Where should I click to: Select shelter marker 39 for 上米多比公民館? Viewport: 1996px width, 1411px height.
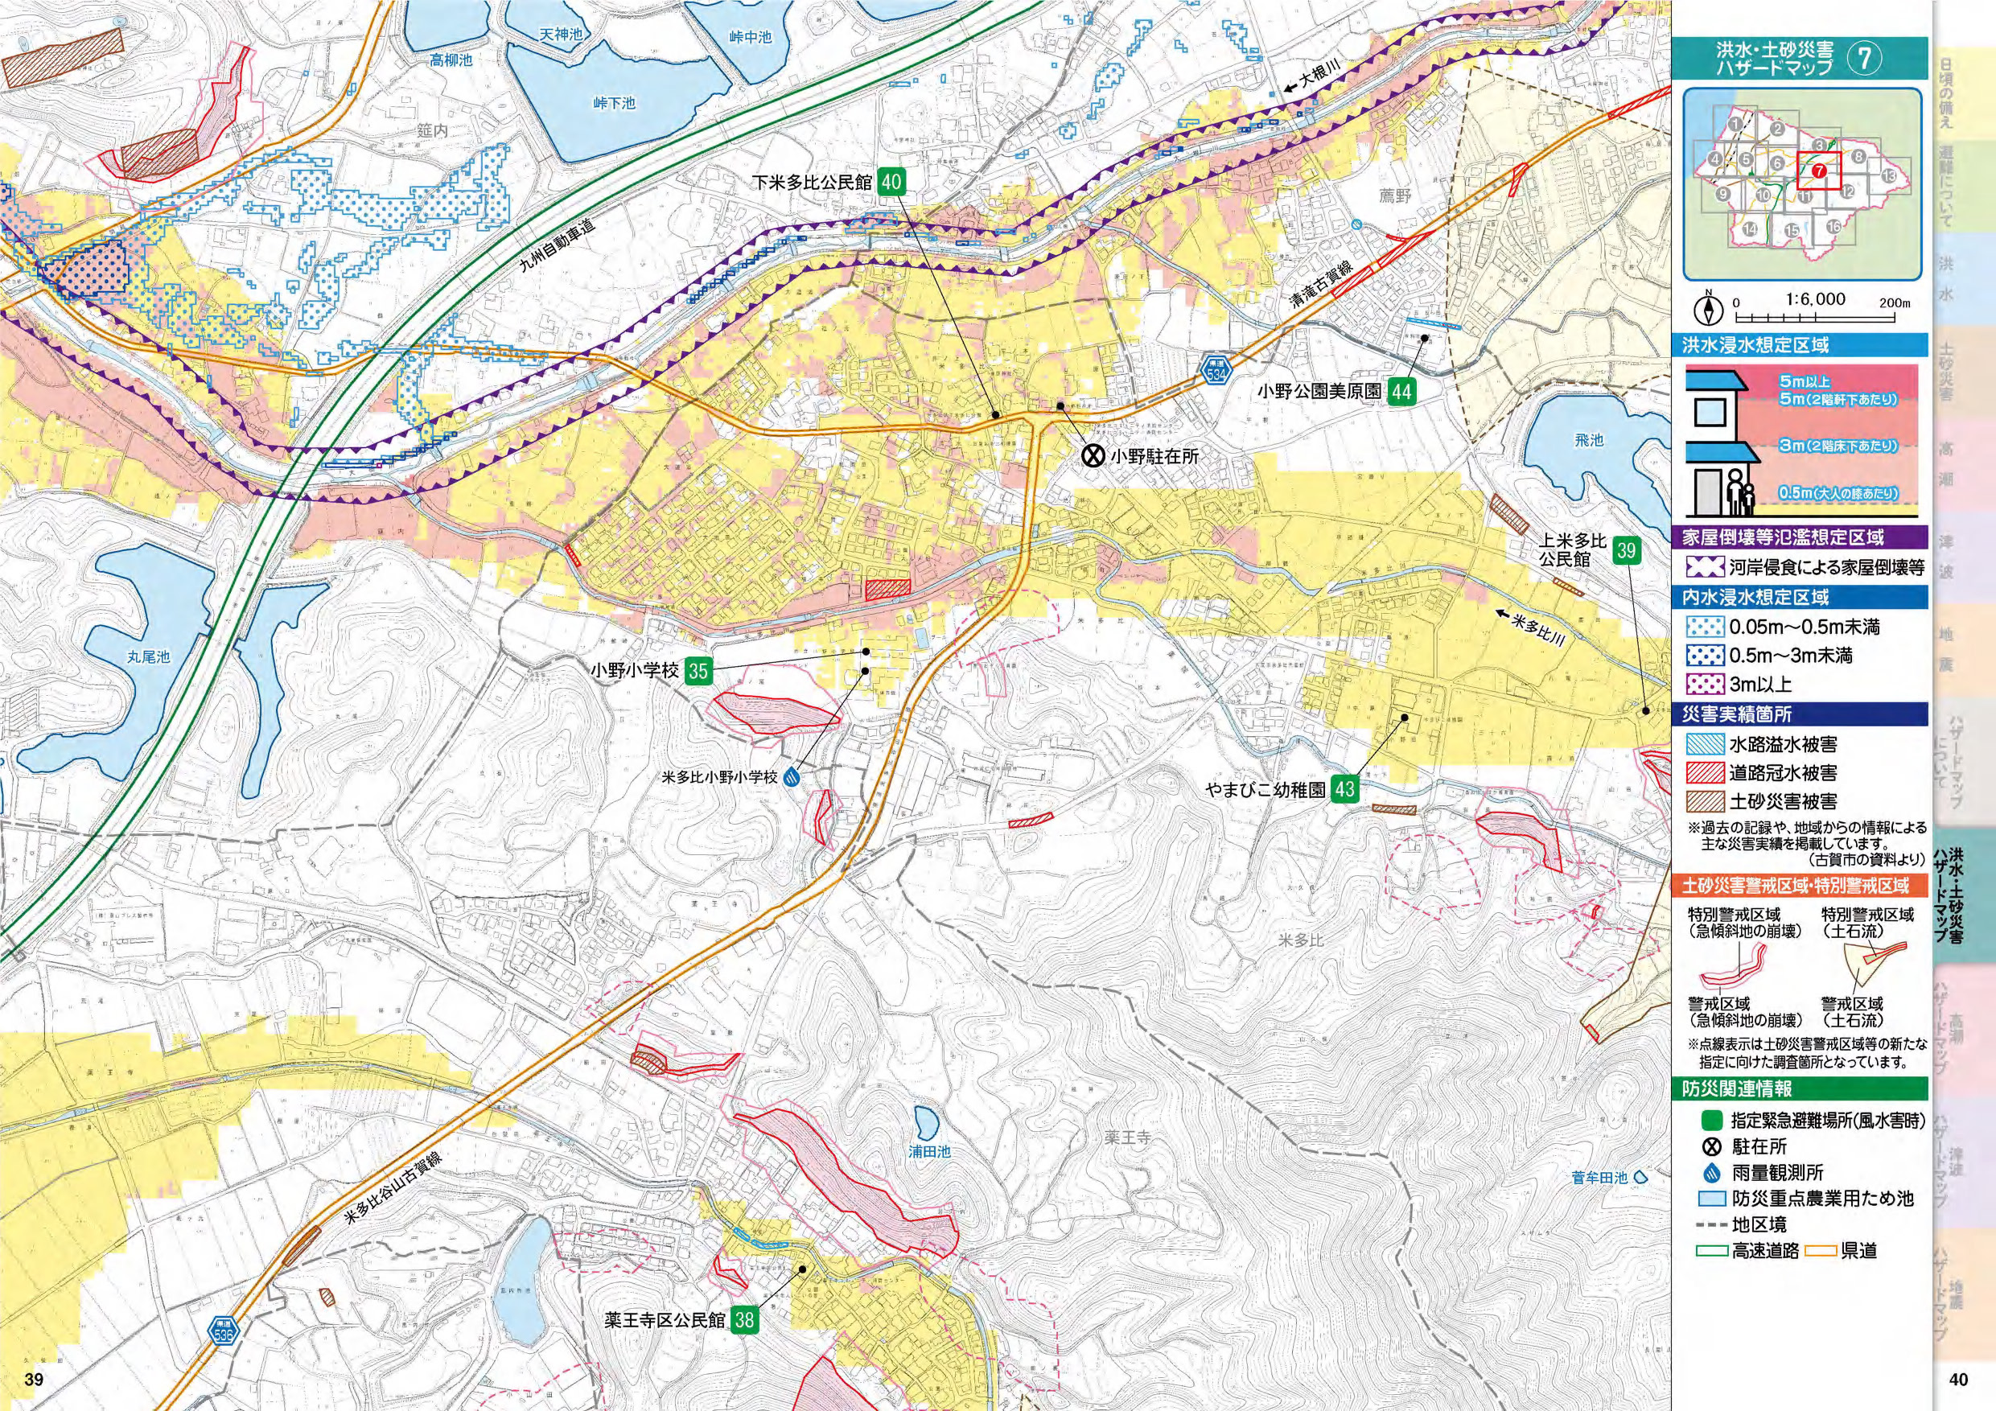click(1626, 549)
